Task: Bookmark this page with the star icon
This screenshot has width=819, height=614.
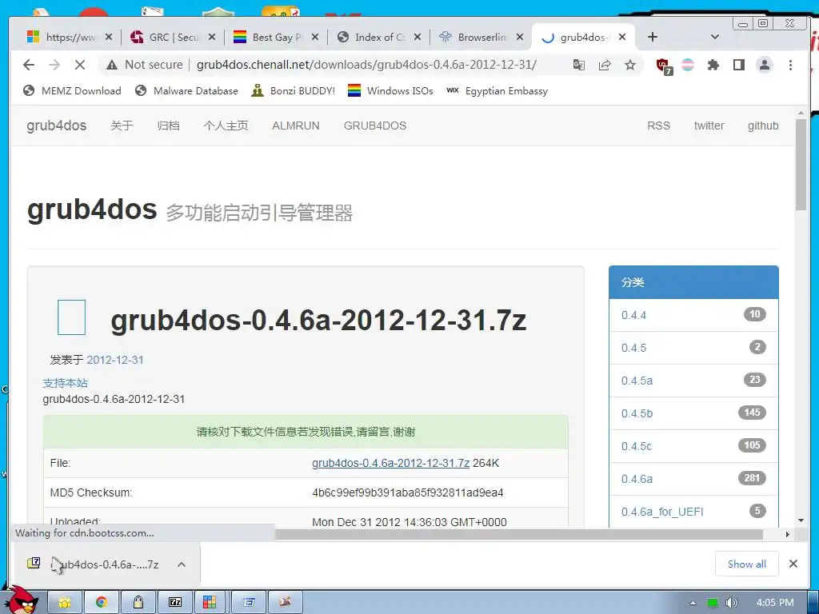Action: (630, 65)
